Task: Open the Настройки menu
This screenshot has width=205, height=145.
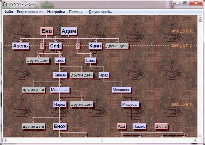Action: 56,12
